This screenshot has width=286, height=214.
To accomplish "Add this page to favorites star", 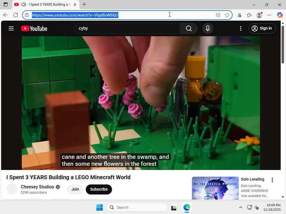I will (x=227, y=15).
